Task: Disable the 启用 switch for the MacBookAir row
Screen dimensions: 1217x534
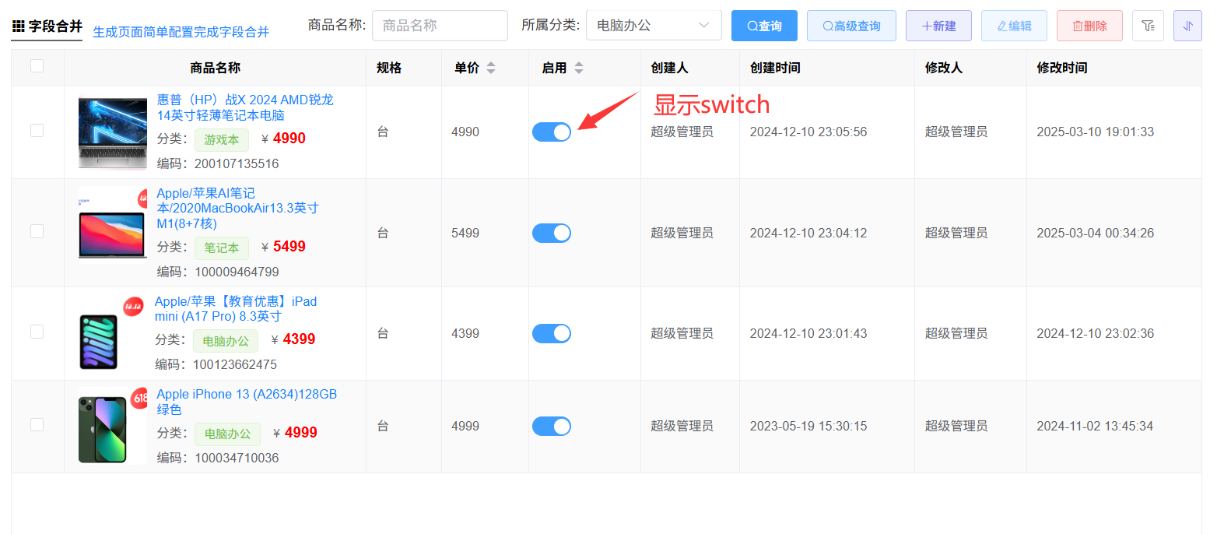Action: (552, 233)
